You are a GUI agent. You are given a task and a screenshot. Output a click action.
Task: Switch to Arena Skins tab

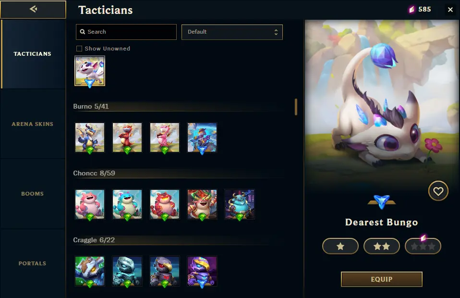(x=33, y=124)
